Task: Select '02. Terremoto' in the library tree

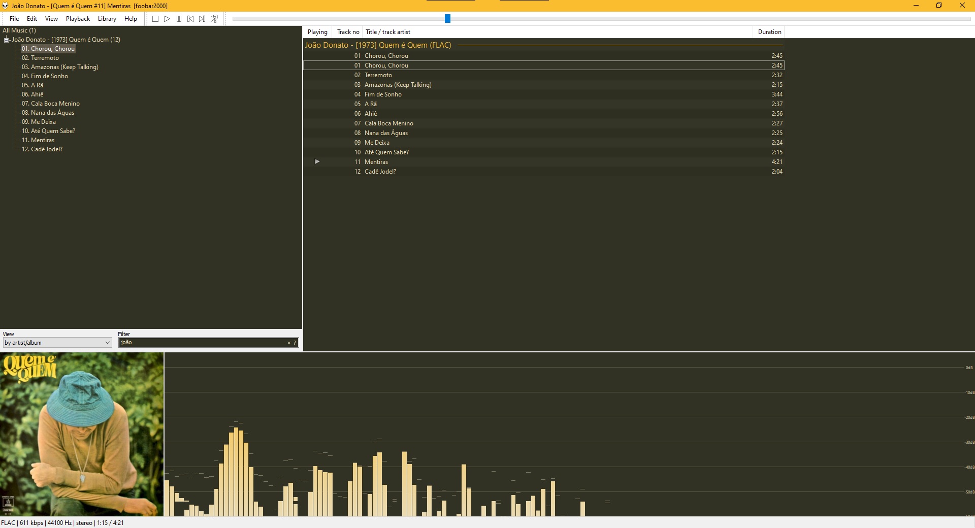Action: point(40,58)
